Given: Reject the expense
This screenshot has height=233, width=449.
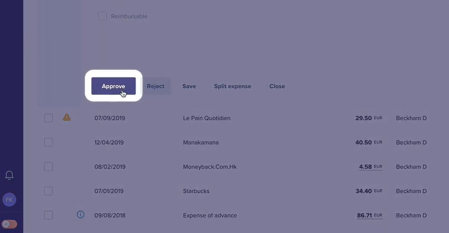Looking at the screenshot, I should pyautogui.click(x=155, y=86).
